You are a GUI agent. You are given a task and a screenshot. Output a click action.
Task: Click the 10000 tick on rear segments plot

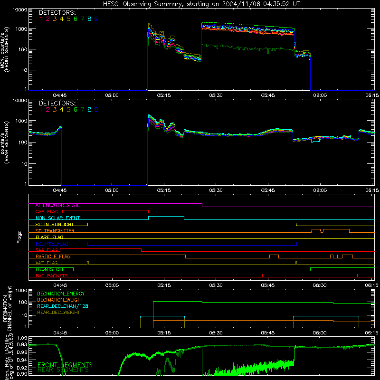19,100
